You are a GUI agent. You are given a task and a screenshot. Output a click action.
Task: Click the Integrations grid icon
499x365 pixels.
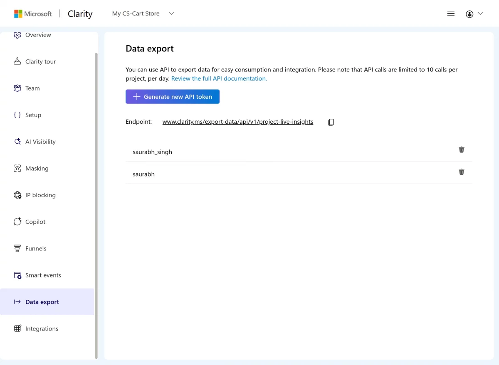(17, 328)
